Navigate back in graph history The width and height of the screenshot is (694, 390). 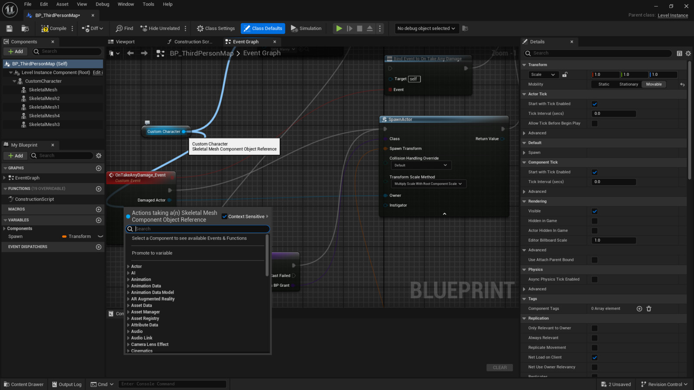(x=130, y=53)
